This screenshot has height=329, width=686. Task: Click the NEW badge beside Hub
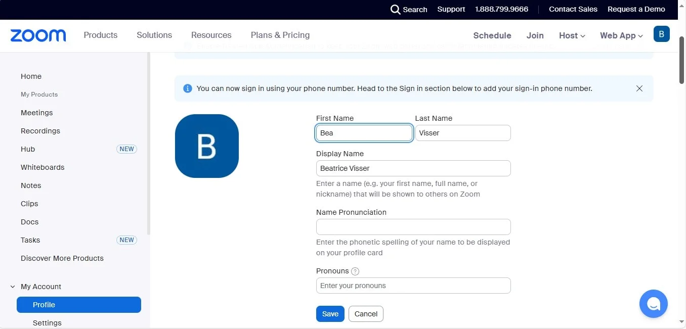tap(126, 149)
